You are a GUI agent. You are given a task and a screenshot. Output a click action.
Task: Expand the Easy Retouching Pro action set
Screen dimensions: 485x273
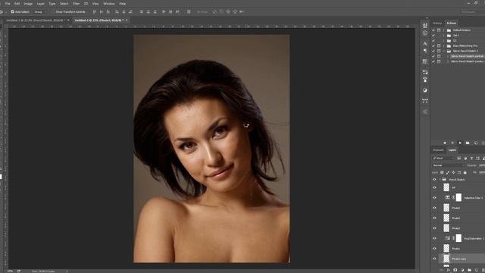[444, 45]
